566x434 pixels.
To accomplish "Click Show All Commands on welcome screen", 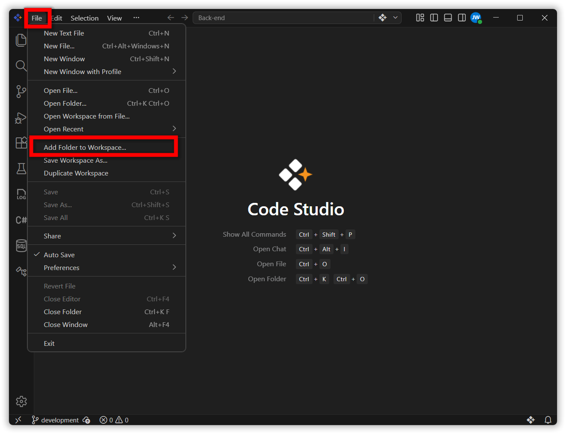I will click(254, 234).
